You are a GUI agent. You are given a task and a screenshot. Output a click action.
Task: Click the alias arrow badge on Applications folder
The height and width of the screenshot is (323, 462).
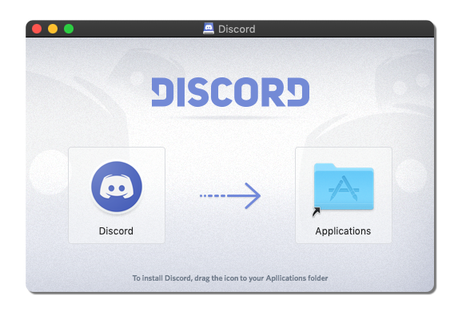(x=317, y=212)
